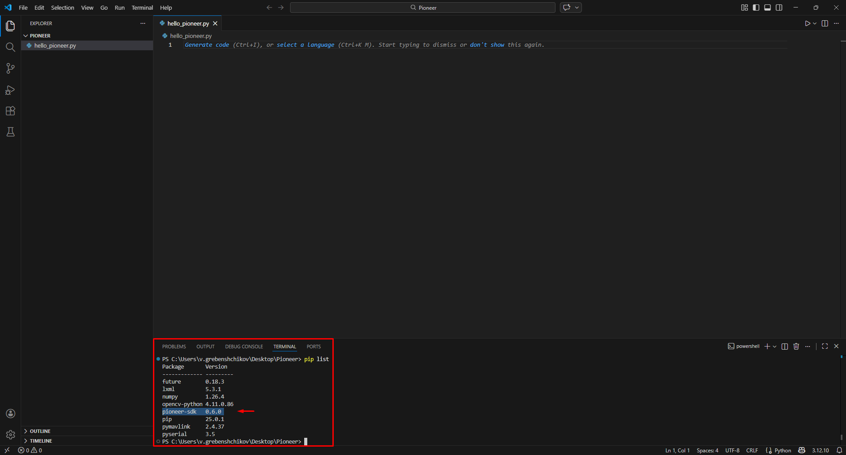Viewport: 846px width, 455px height.
Task: Click the Explorer more actions ellipsis
Action: point(143,23)
